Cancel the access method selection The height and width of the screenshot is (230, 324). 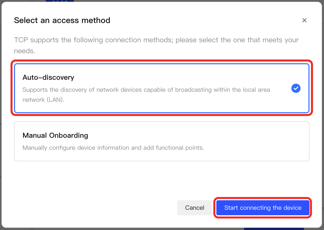pos(195,208)
